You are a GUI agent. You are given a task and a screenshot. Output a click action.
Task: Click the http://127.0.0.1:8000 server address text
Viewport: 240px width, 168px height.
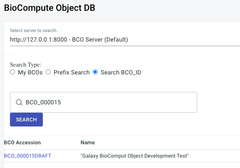pyautogui.click(x=39, y=40)
